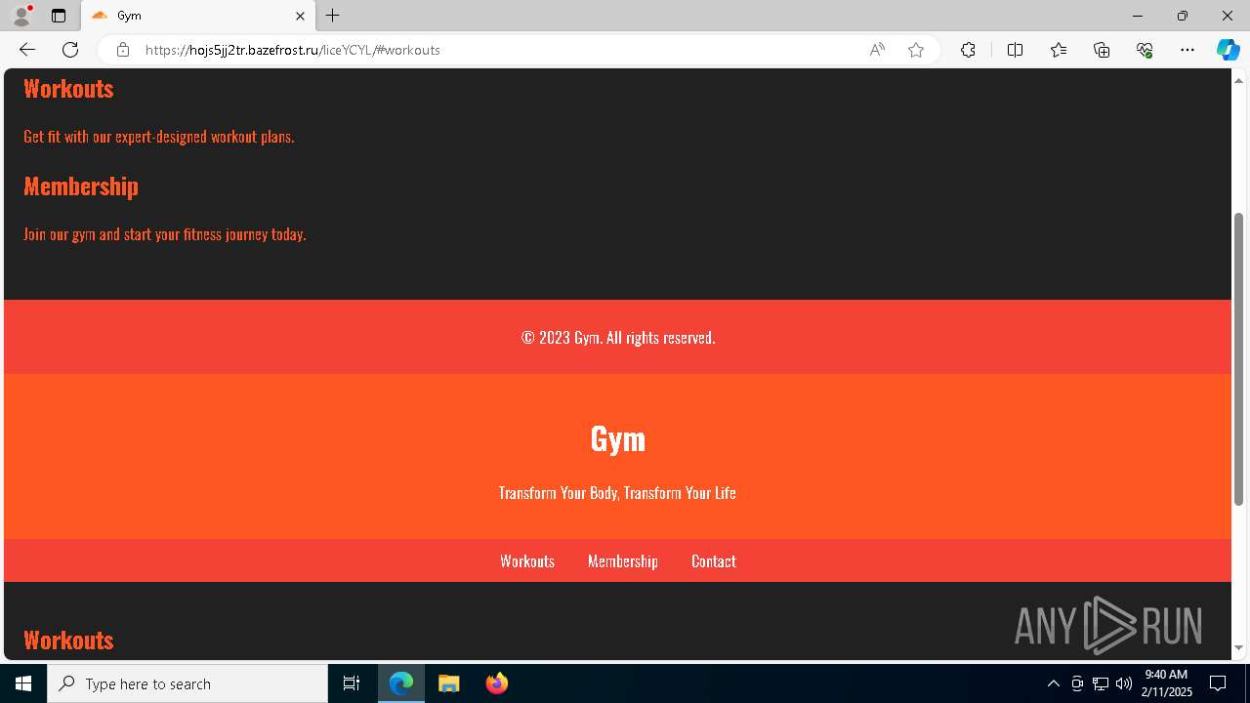
Task: Open a new tab with plus button
Action: pos(333,16)
